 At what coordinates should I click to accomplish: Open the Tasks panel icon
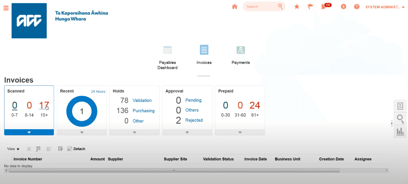[x=401, y=106]
